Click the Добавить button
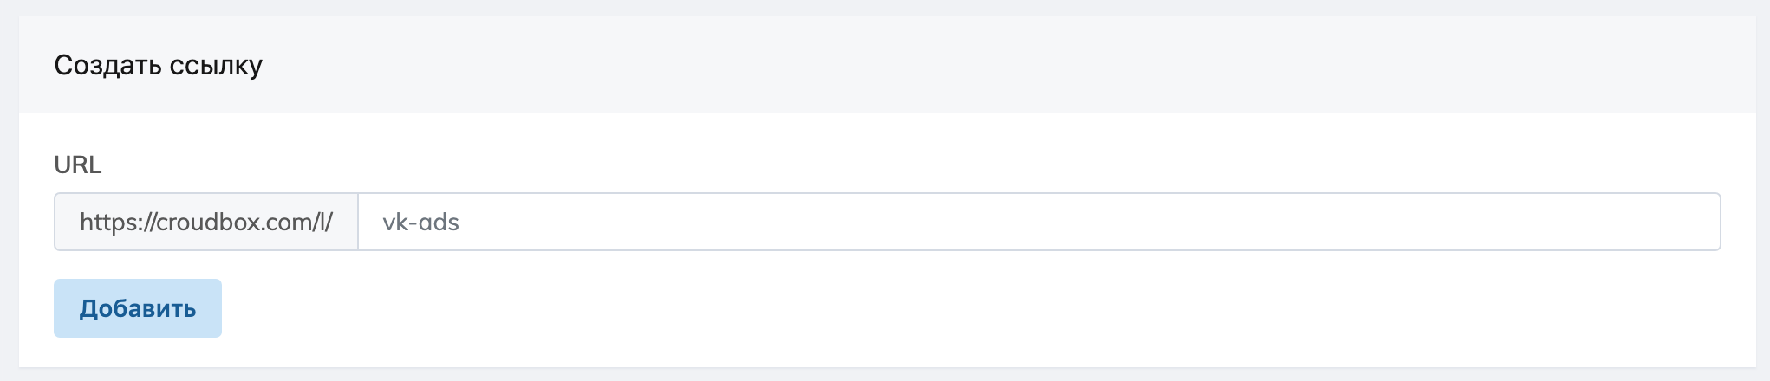 pos(138,308)
